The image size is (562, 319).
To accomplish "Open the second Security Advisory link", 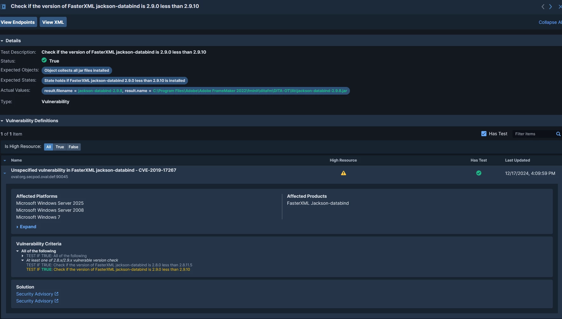I will pyautogui.click(x=35, y=301).
